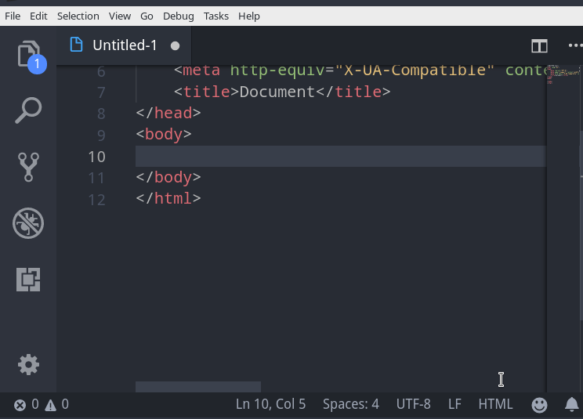Click the horizontal scrollbar thumb
This screenshot has height=419, width=583.
(198, 387)
